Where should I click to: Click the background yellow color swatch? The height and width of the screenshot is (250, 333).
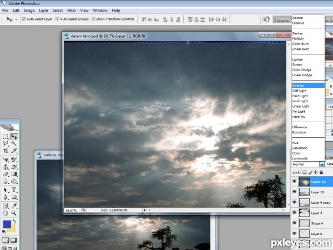click(x=13, y=229)
